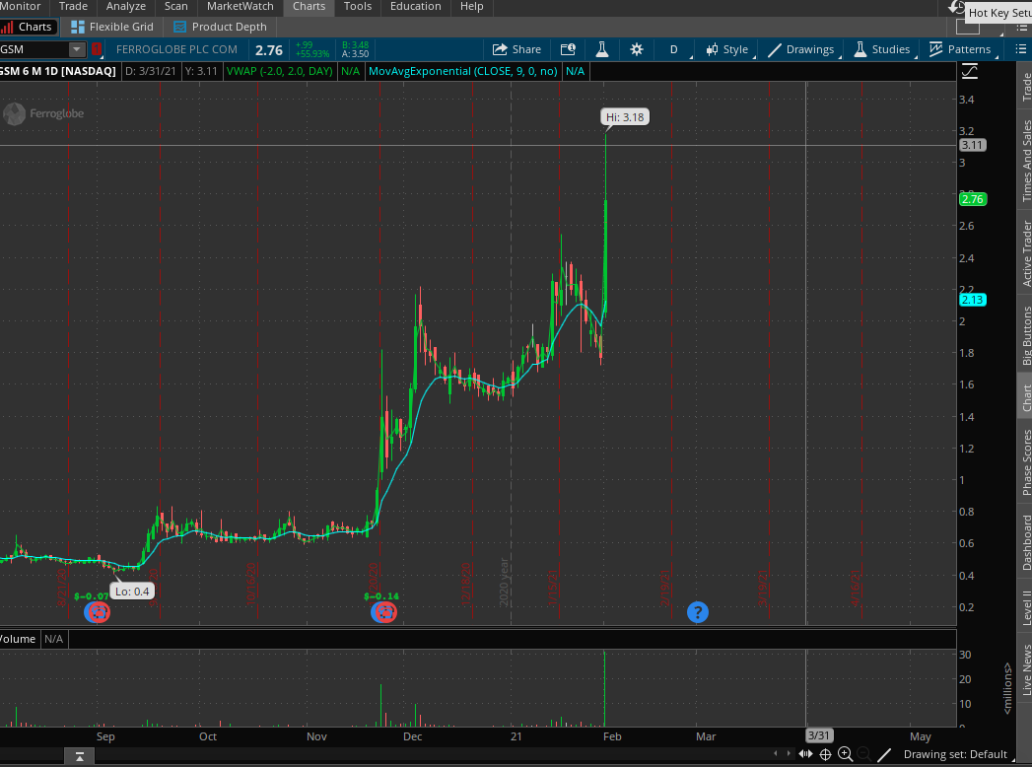
Task: Click the VWAP study label
Action: pos(280,71)
